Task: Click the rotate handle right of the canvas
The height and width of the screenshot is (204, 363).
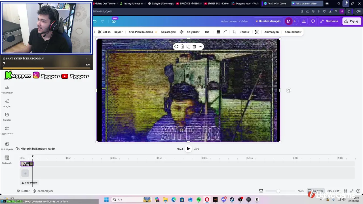Action: [289, 90]
